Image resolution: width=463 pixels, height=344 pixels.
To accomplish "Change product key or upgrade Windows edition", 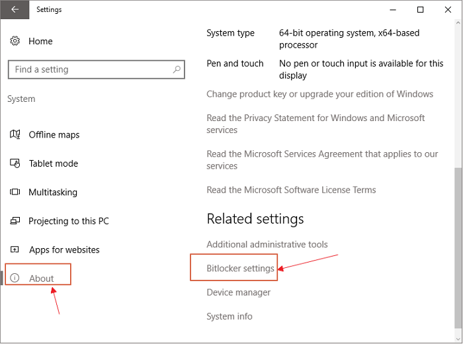I will point(319,94).
